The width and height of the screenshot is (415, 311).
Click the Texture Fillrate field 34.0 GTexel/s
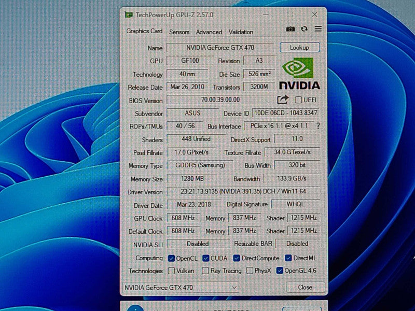[292, 152]
